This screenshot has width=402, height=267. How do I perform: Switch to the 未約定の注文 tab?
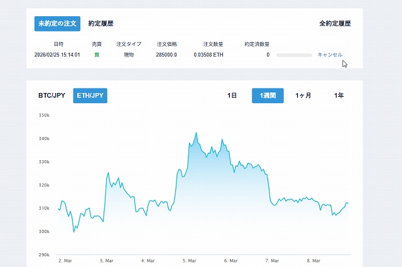57,23
